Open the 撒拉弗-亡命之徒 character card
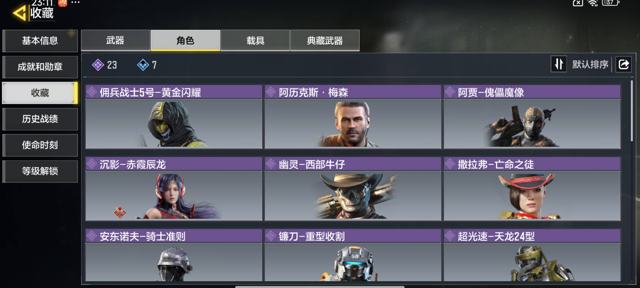640x288 pixels. [x=532, y=189]
